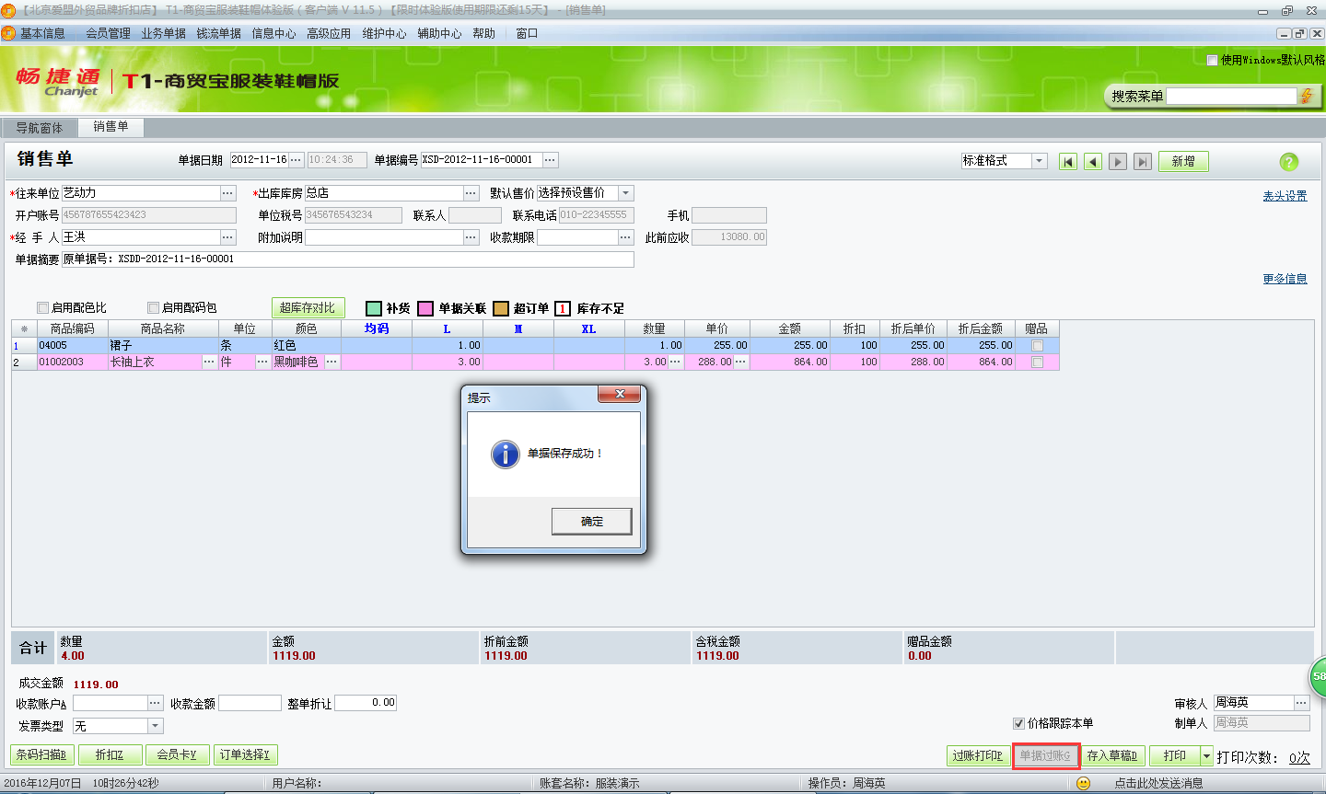Click the info icon in dialog
This screenshot has height=794, width=1326.
pos(505,454)
